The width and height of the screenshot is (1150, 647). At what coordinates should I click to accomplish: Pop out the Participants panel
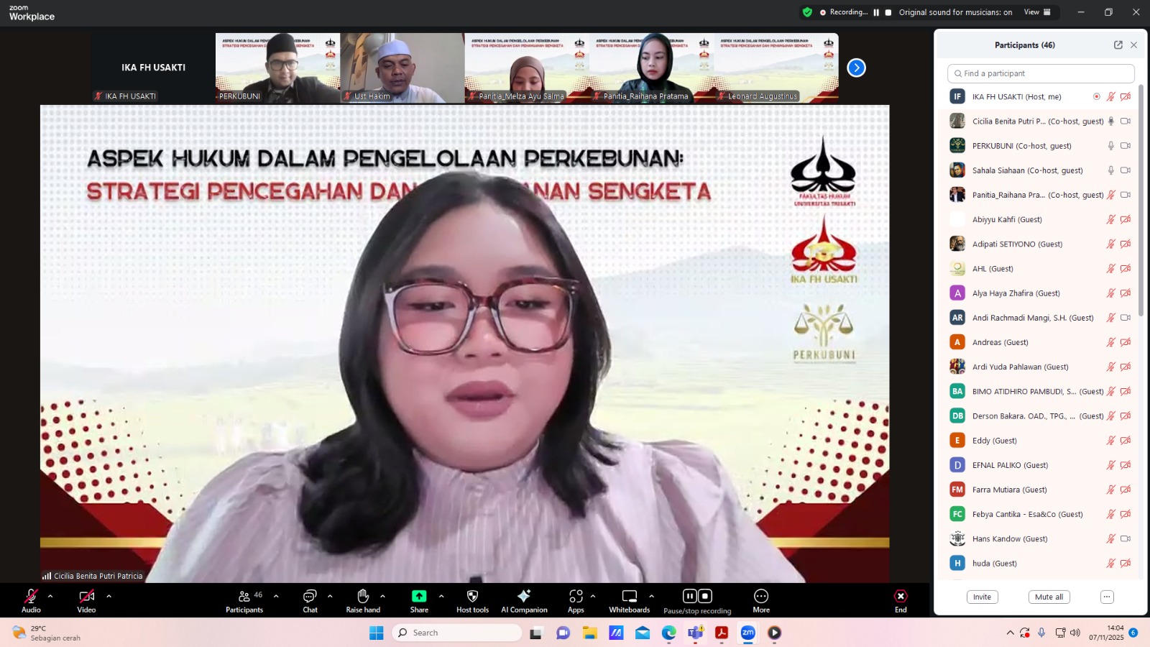tap(1118, 45)
